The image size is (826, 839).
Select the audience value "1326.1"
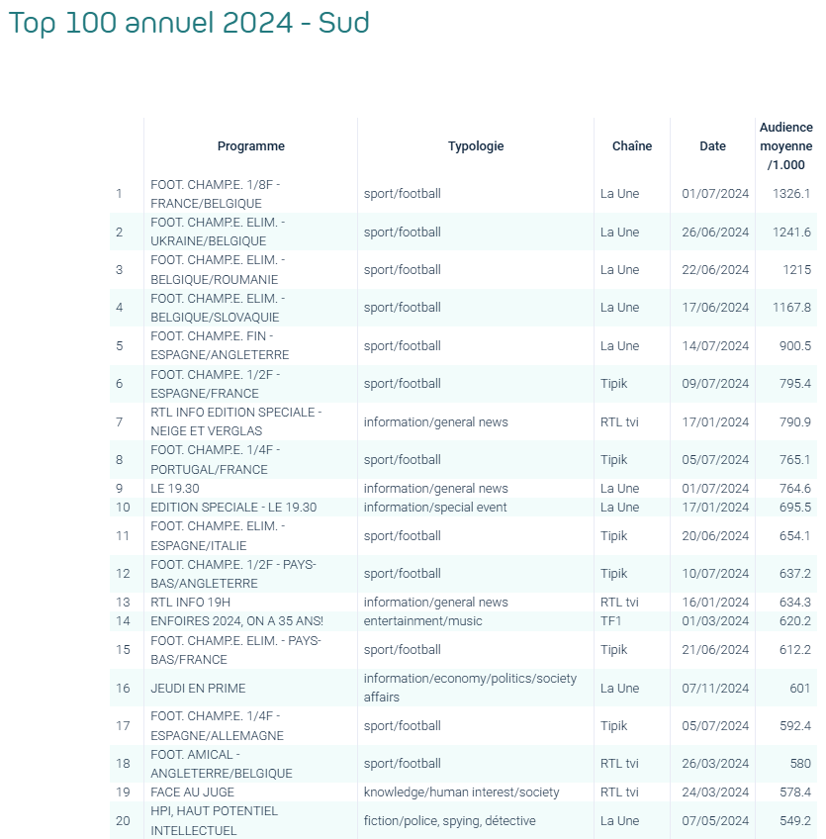[791, 194]
